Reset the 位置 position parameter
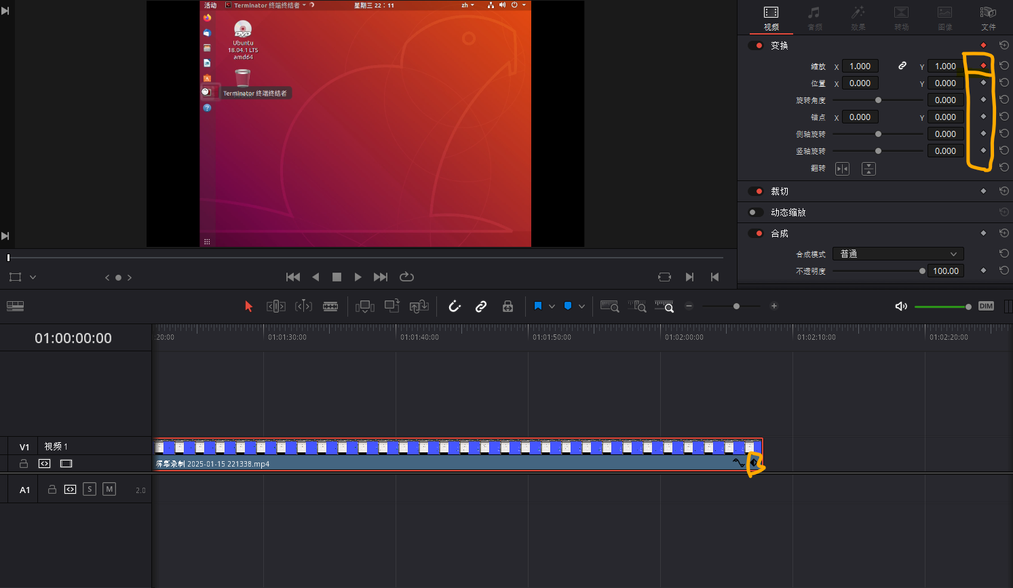 (1004, 83)
